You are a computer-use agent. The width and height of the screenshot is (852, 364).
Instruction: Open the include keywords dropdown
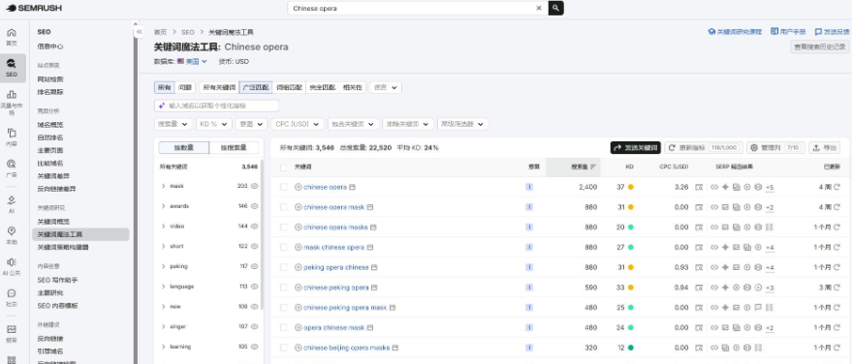[353, 124]
